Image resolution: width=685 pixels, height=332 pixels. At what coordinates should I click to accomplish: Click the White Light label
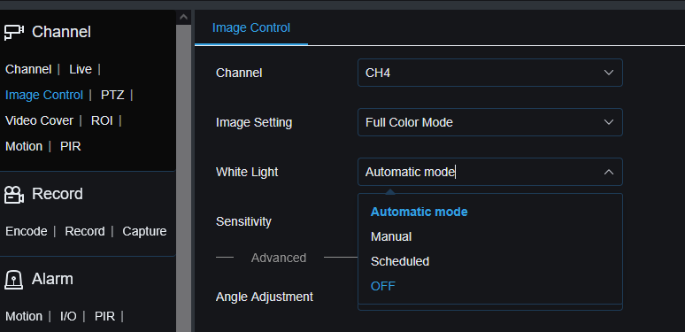[247, 172]
